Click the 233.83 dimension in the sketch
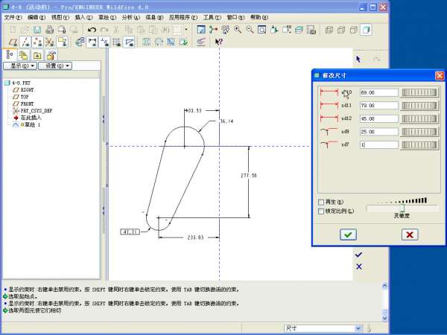This screenshot has width=447, height=335. [x=195, y=237]
